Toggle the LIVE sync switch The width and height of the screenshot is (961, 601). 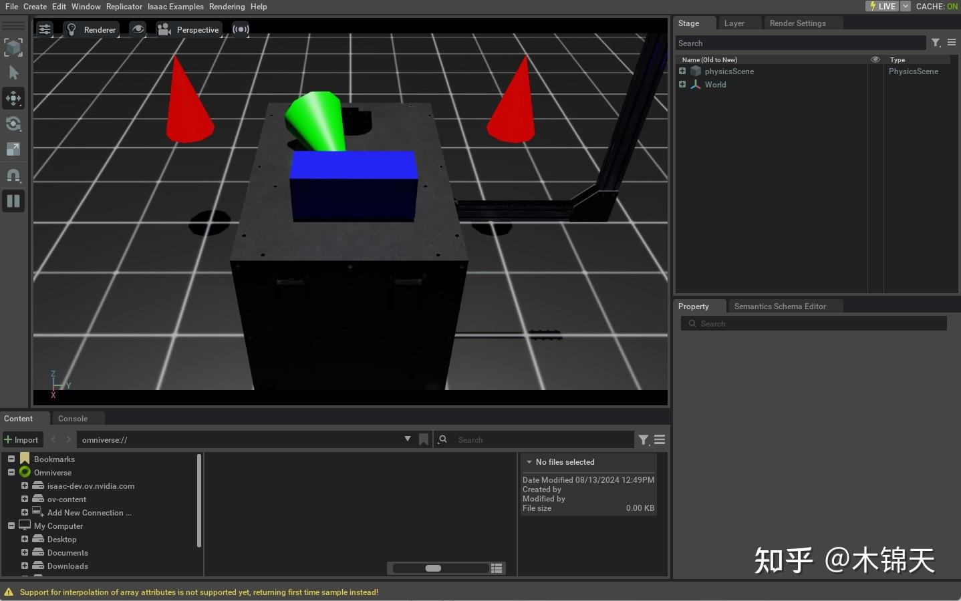pyautogui.click(x=881, y=6)
